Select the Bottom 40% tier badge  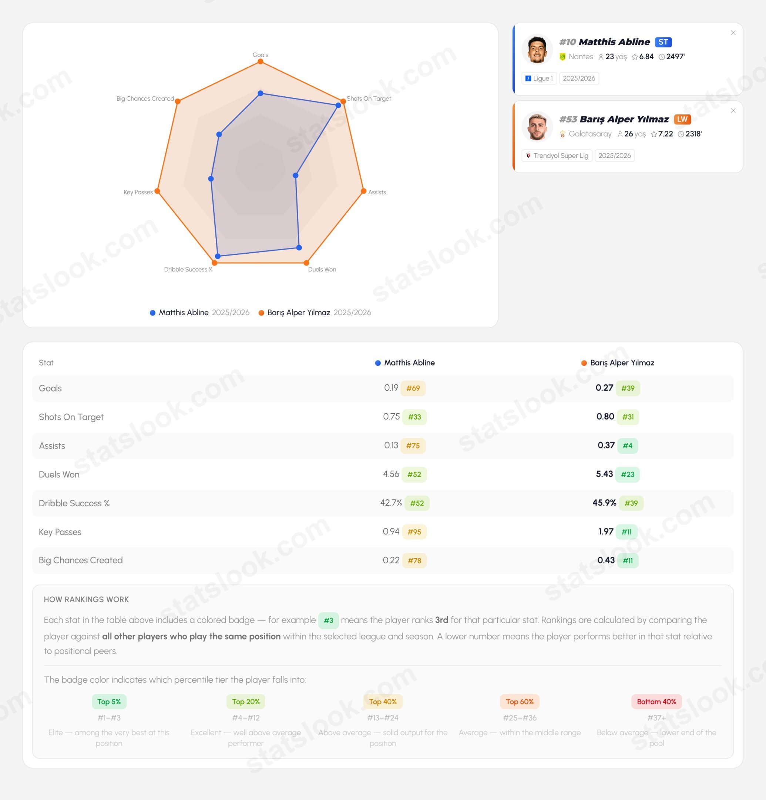(656, 701)
